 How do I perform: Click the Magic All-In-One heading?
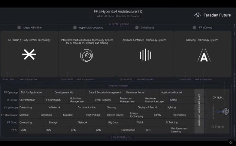pyautogui.click(x=32, y=28)
